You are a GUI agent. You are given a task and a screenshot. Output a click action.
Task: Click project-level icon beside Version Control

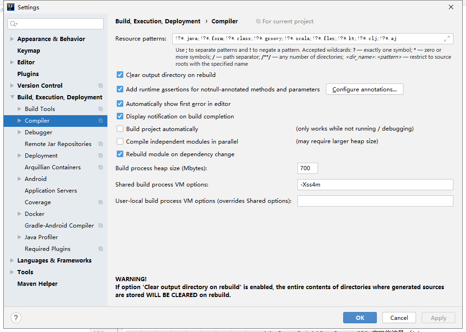[101, 85]
